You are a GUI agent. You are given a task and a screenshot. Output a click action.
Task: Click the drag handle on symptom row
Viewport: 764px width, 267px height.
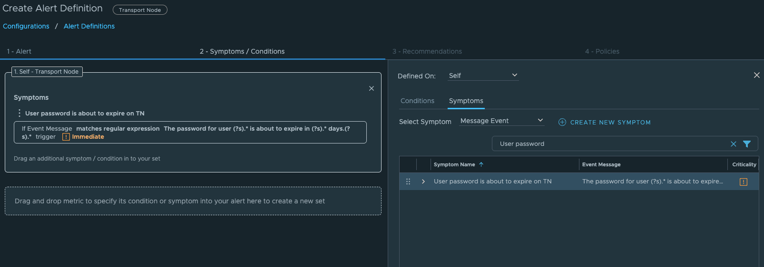[x=408, y=181]
